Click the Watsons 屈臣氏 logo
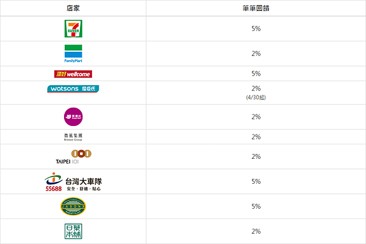Image resolution: width=366 pixels, height=244 pixels. [x=73, y=89]
